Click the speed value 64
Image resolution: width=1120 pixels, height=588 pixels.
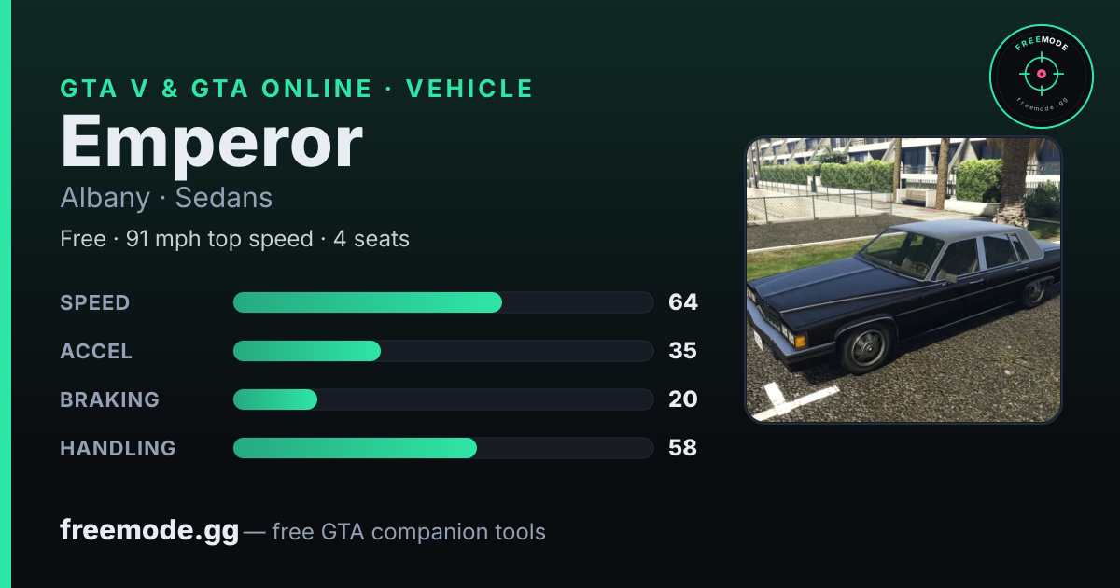pos(683,302)
